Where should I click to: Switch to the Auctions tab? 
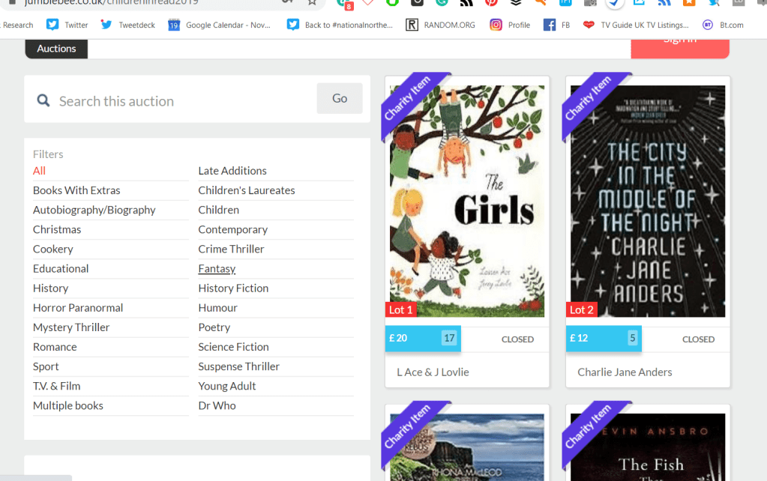56,49
